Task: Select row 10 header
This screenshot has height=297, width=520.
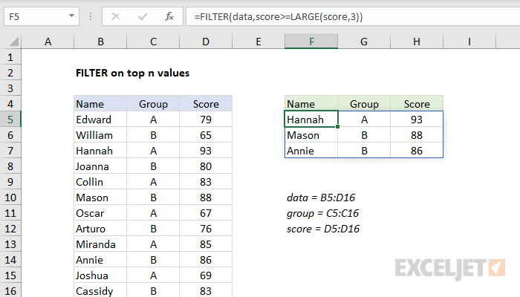Action: (x=10, y=198)
